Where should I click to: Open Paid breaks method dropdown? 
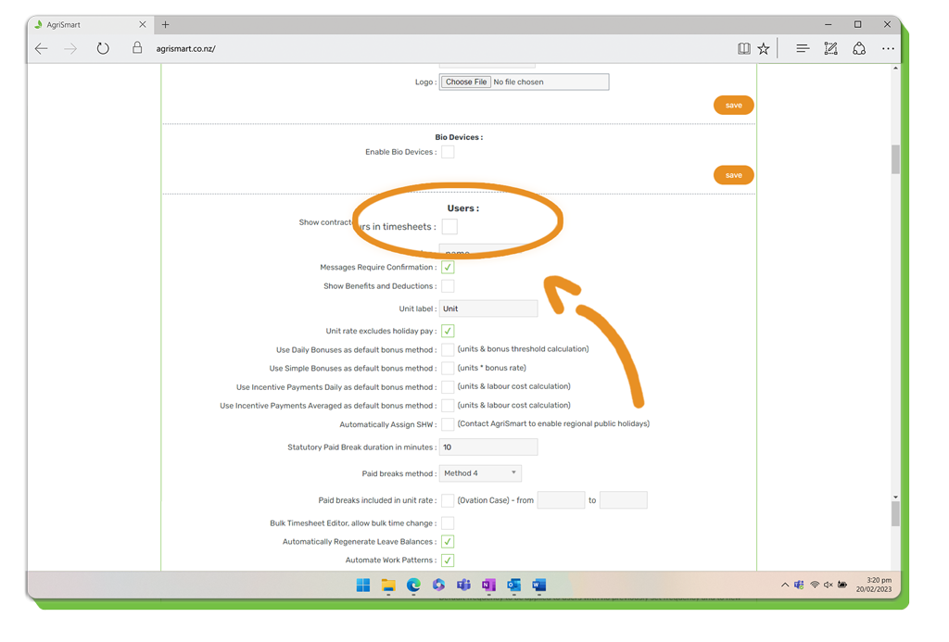[x=480, y=473]
